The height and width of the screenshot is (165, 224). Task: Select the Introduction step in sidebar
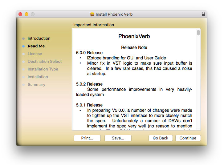(39, 38)
